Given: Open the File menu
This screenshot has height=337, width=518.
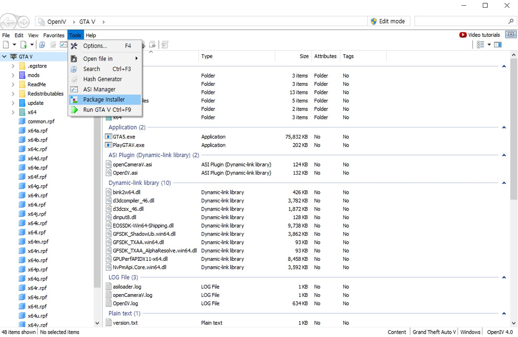Looking at the screenshot, I should (6, 35).
